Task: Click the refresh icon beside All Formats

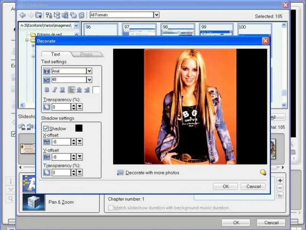Action: click(81, 15)
